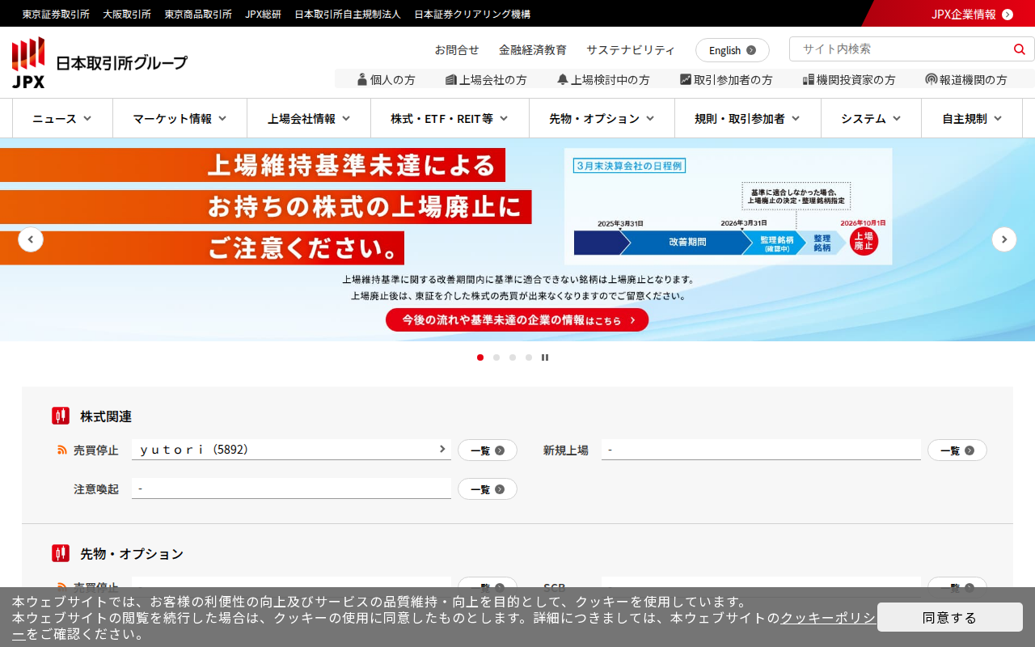1035x647 pixels.
Task: Expand the 先物・オプション menu
Action: pyautogui.click(x=602, y=118)
